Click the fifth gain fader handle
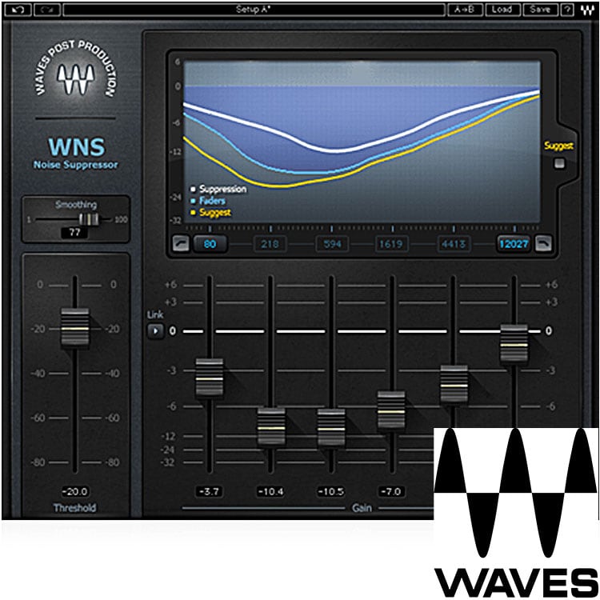 click(454, 385)
